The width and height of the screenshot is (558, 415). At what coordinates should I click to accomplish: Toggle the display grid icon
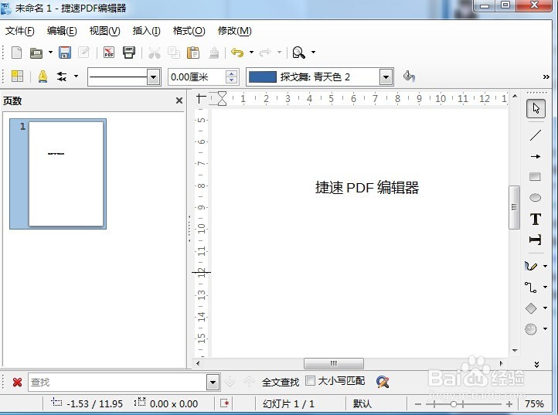coord(17,77)
